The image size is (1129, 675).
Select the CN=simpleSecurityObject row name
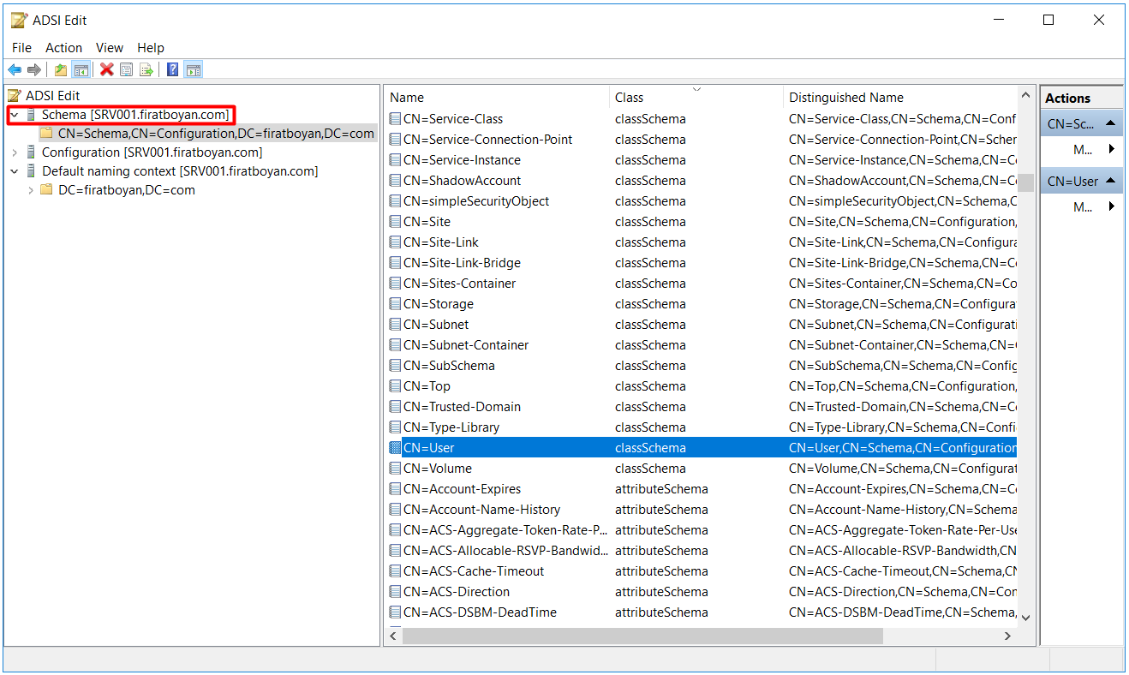click(476, 201)
